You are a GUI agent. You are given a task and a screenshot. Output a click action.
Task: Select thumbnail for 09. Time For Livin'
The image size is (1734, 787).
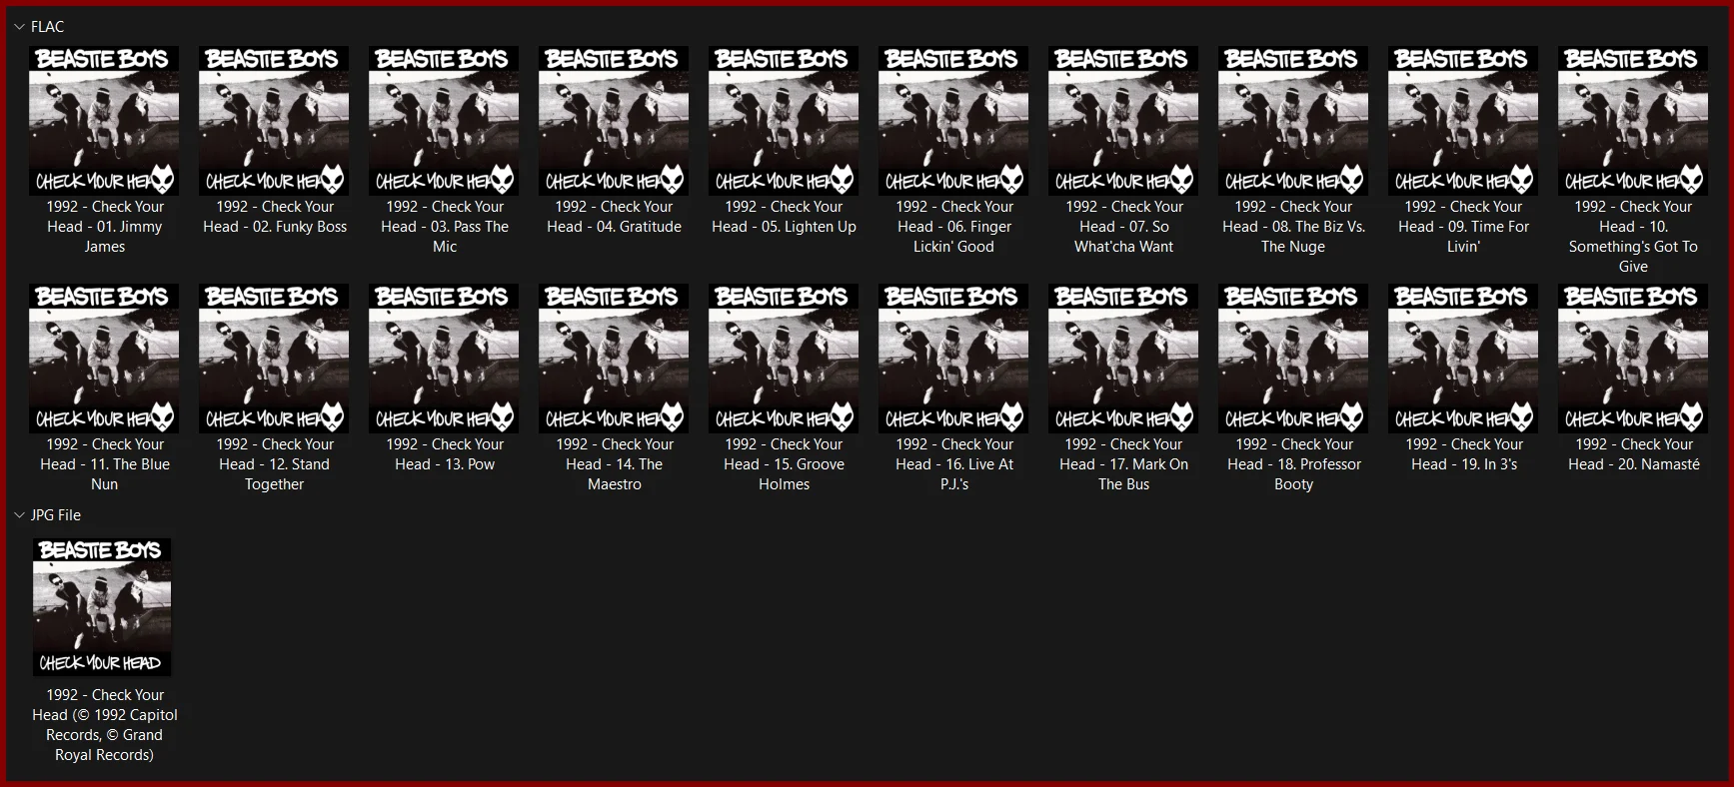tap(1463, 120)
